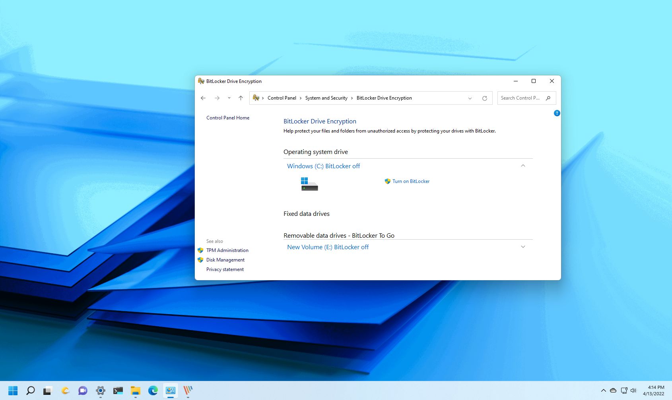Image resolution: width=672 pixels, height=400 pixels.
Task: Open Privacy statement link
Action: pos(225,269)
